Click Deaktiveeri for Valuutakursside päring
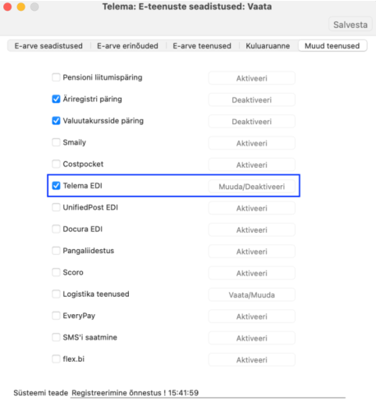Viewport: 376px width, 407px height. pyautogui.click(x=252, y=122)
